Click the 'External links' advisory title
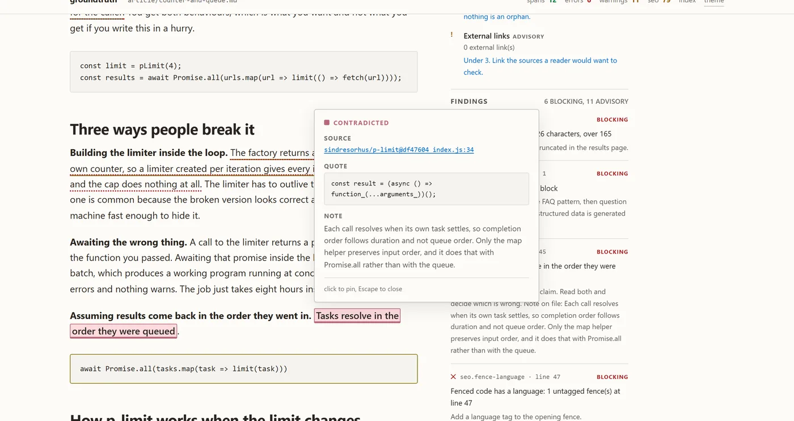 click(x=487, y=36)
